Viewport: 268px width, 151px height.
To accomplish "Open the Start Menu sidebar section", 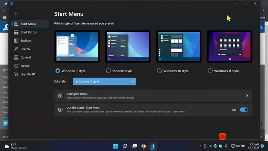I will click(30, 24).
